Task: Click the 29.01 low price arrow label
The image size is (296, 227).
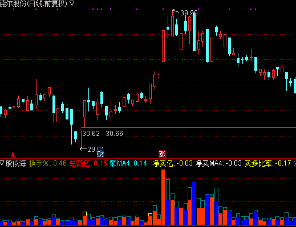Action: click(92, 149)
